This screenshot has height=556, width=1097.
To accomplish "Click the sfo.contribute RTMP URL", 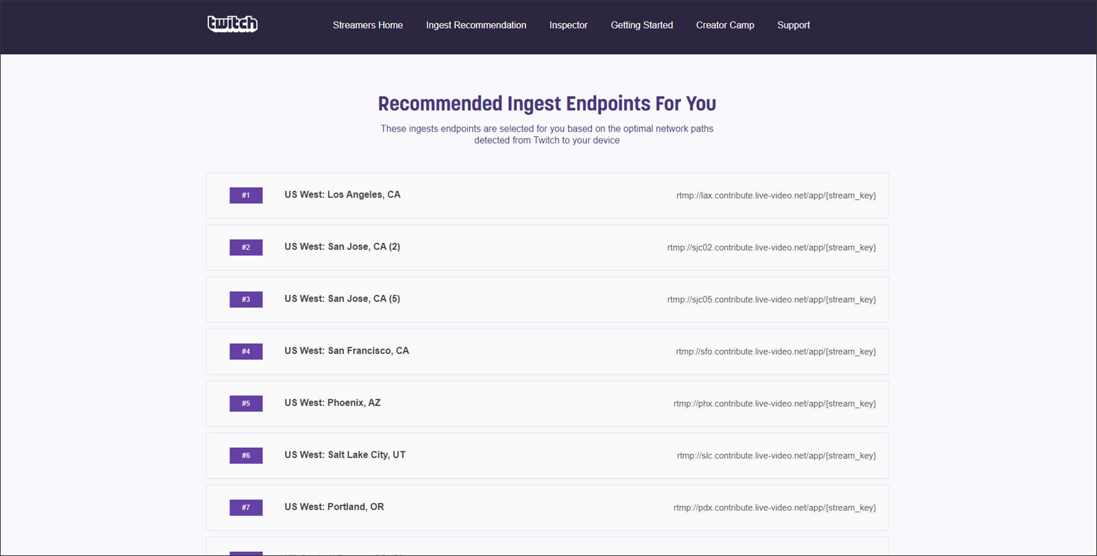I will click(x=776, y=352).
